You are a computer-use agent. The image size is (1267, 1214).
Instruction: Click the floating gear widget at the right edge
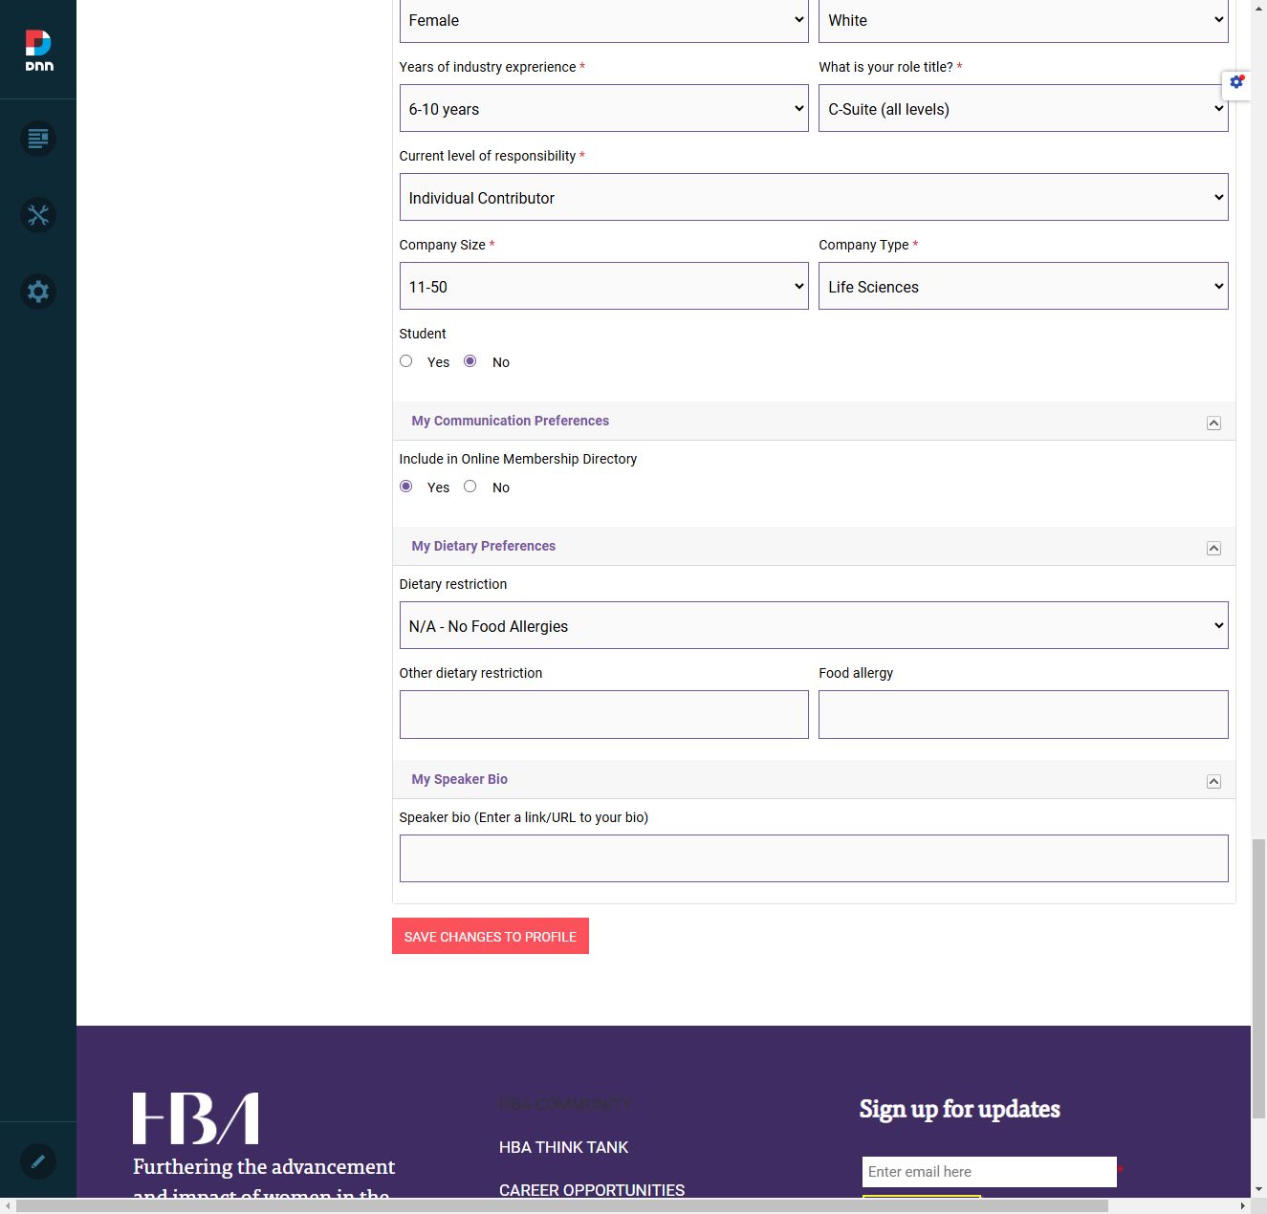coord(1236,82)
